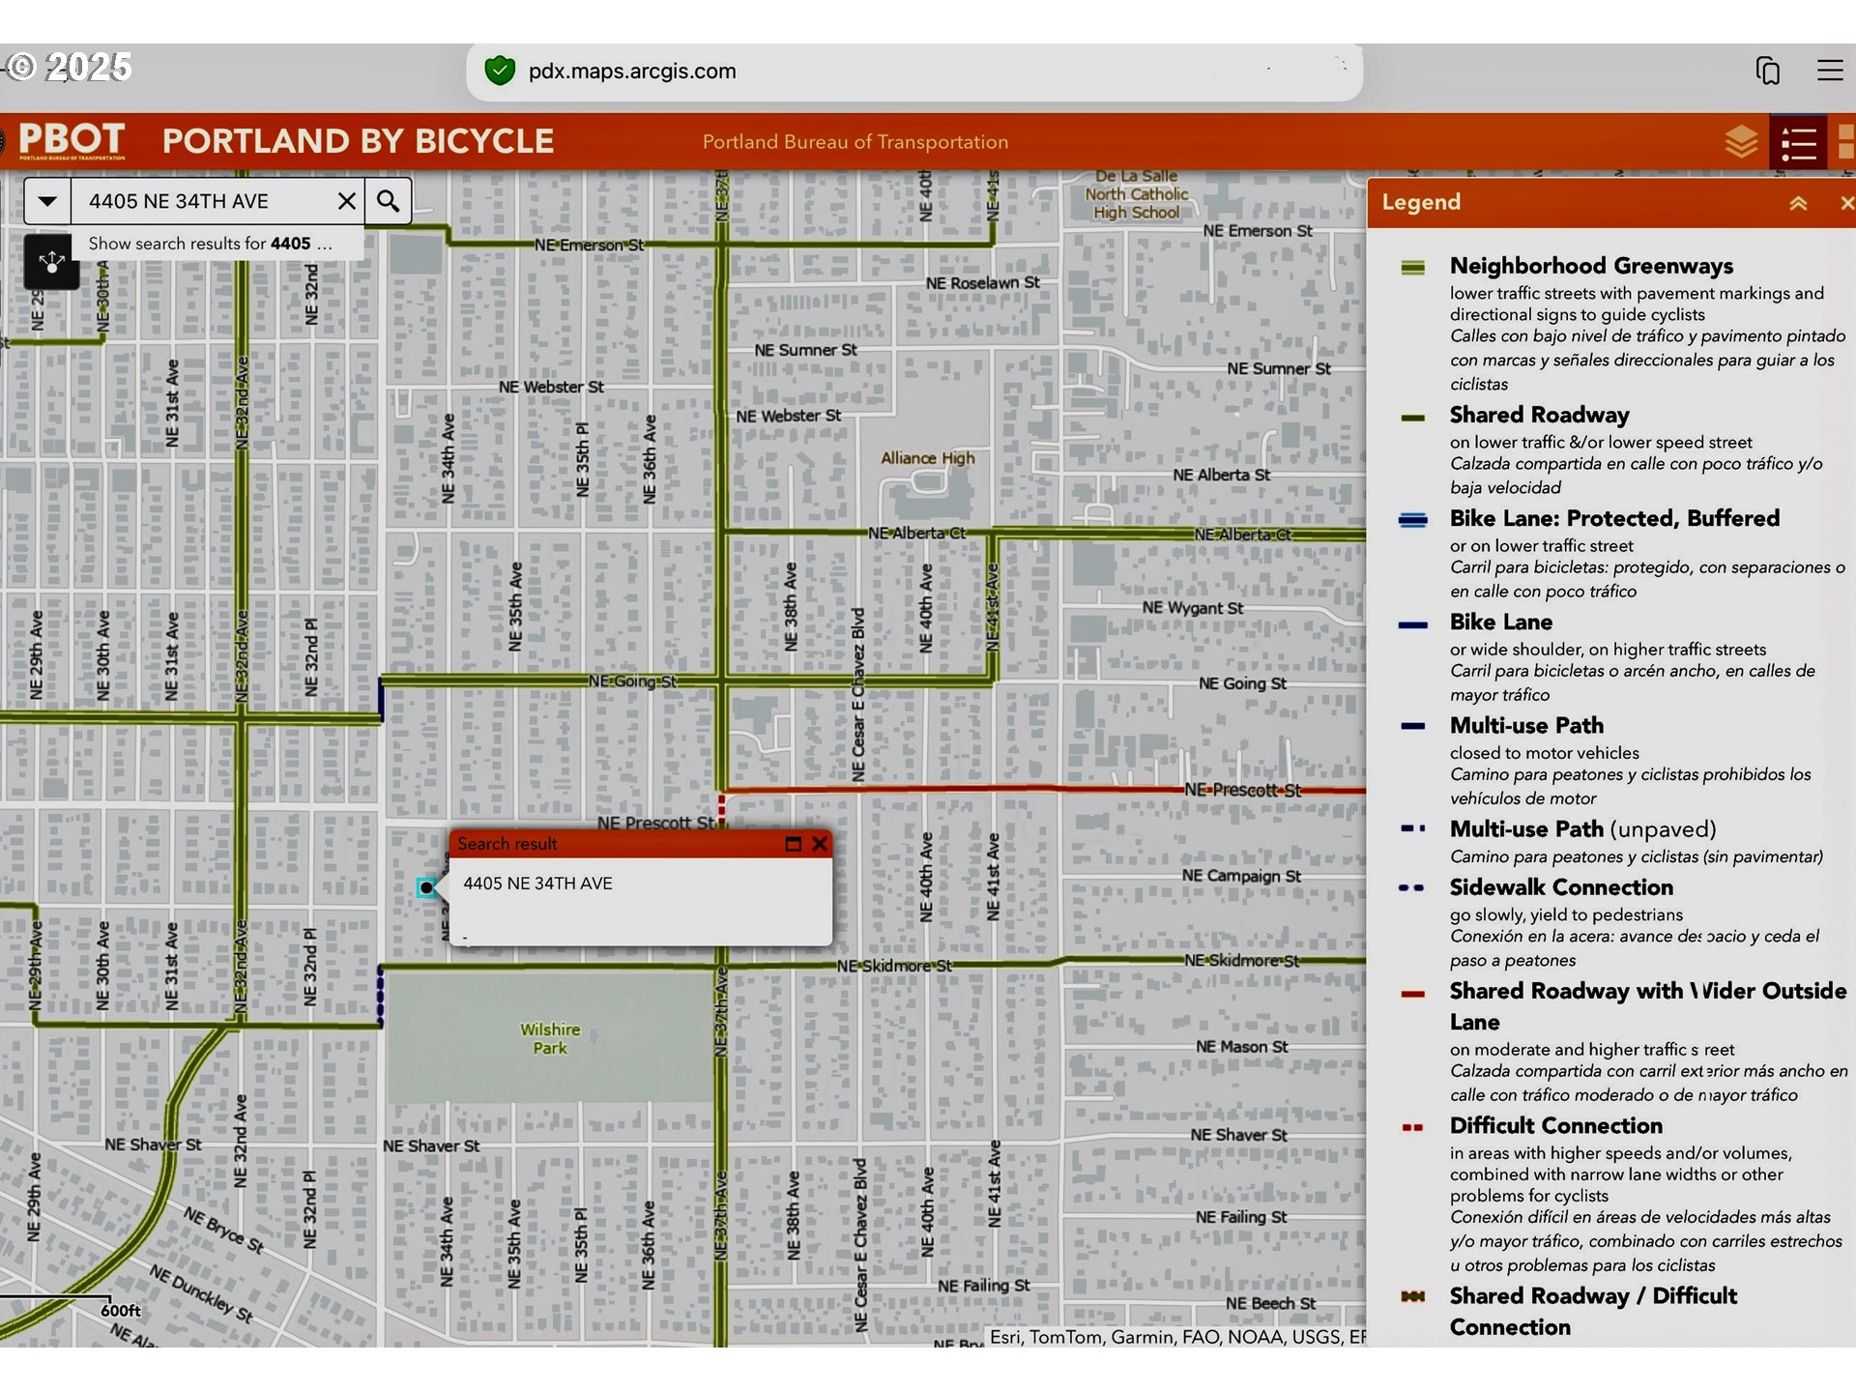Click the Shared Roadway legend symbol
This screenshot has width=1856, height=1392.
[x=1412, y=418]
